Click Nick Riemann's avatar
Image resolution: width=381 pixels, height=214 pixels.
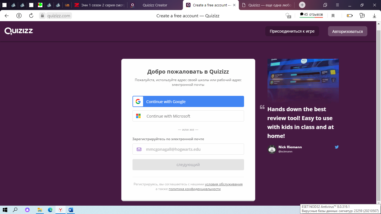point(272,149)
